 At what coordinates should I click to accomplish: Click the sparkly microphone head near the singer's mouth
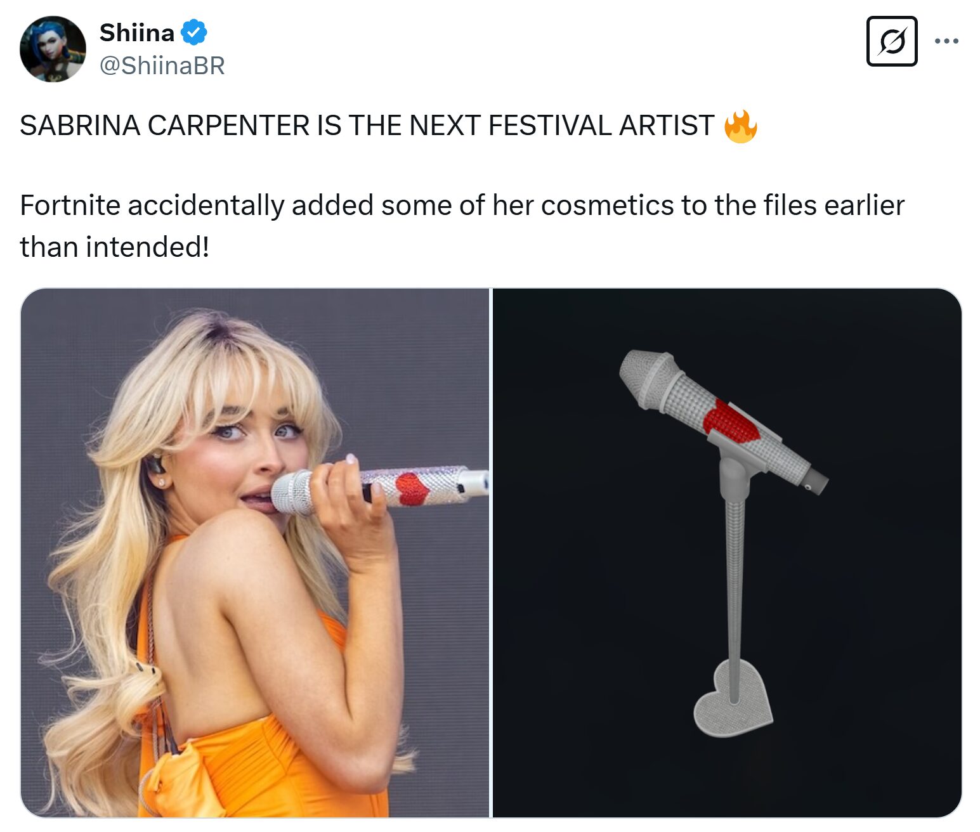pyautogui.click(x=293, y=492)
